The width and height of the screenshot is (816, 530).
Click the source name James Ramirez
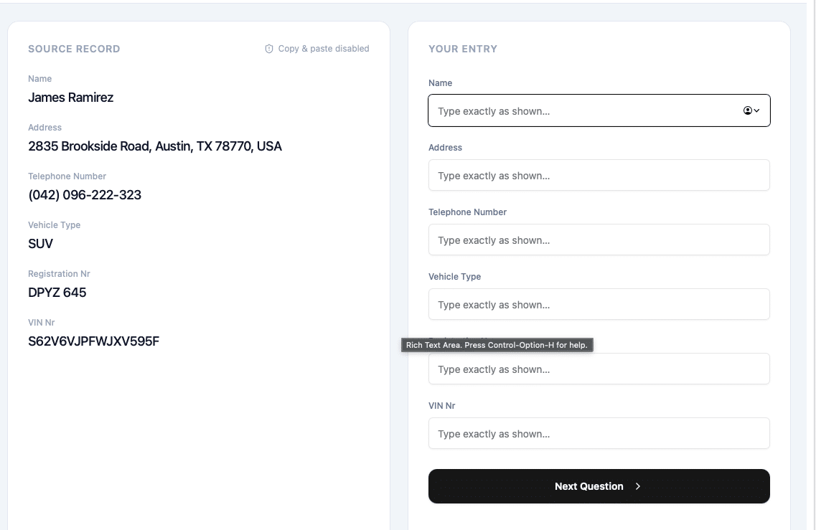71,98
